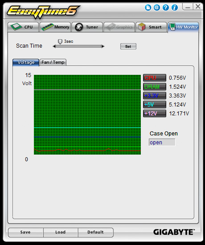Open the @ contact icon
This screenshot has width=205, height=245.
157,7
